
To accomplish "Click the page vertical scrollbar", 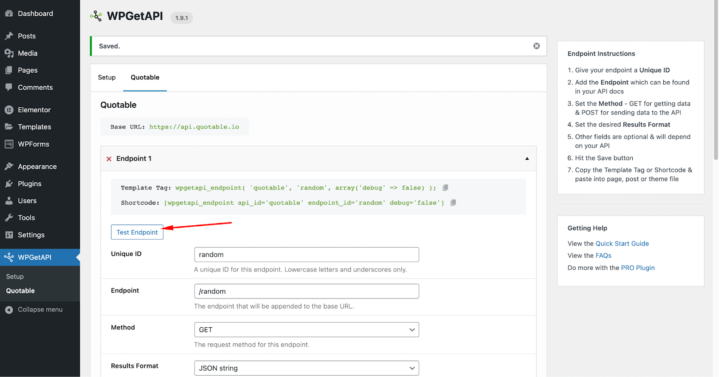I will 716,81.
